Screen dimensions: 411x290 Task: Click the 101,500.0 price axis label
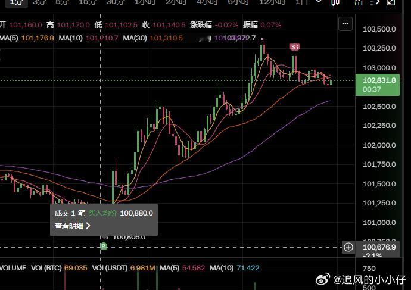[379, 184]
